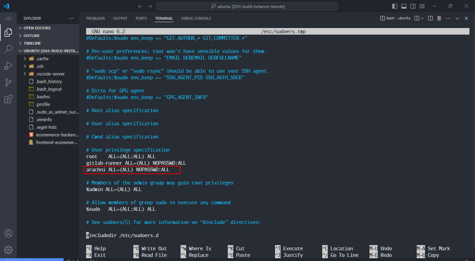Kill terminal with the trash icon
The height and width of the screenshot is (261, 475).
(439, 18)
